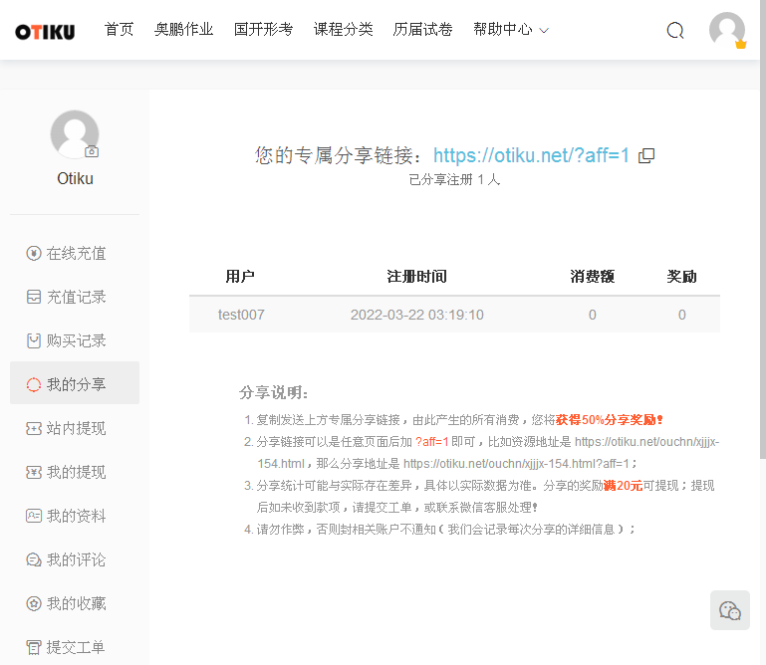
Task: Click the 您的专属分享链接 label
Action: (338, 155)
